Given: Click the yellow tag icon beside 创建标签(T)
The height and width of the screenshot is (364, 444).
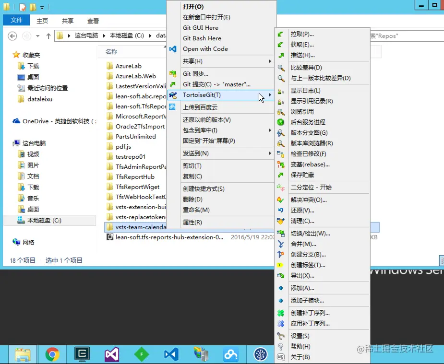Looking at the screenshot, I should coord(280,265).
